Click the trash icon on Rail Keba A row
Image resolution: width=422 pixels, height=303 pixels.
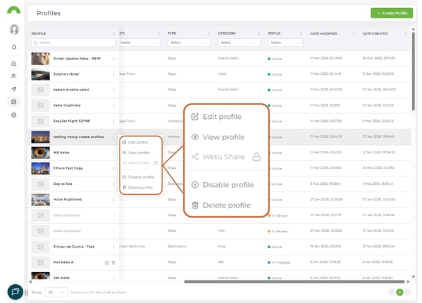pyautogui.click(x=113, y=262)
